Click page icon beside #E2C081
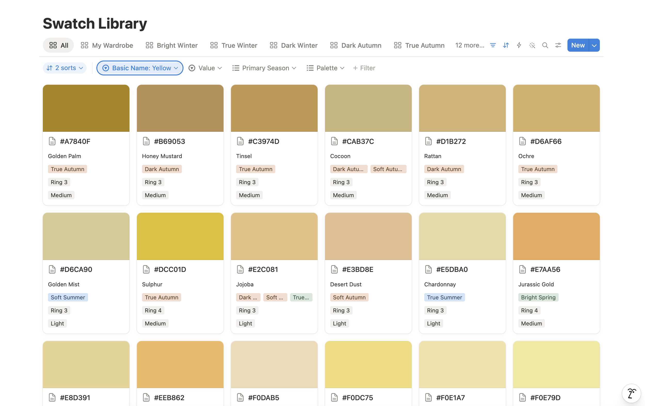The width and height of the screenshot is (645, 406). pyautogui.click(x=240, y=269)
